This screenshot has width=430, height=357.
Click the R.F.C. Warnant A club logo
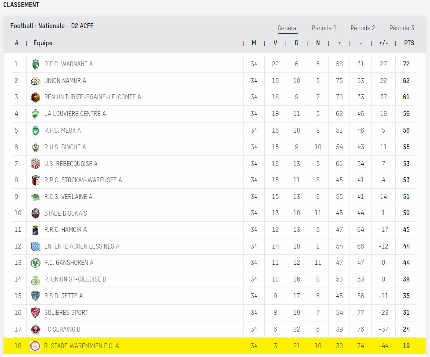[x=35, y=64]
